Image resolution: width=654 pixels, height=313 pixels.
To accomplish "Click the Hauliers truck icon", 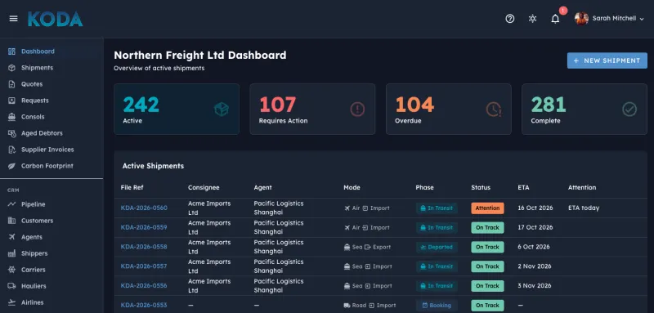I will pos(11,286).
